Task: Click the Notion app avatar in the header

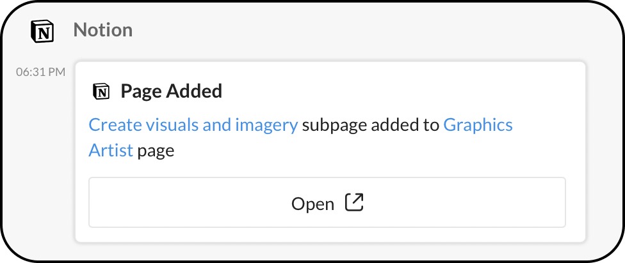Action: click(42, 30)
